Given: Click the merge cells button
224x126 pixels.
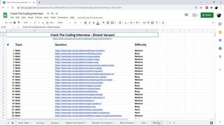Looking at the screenshot, I should click(112, 23).
